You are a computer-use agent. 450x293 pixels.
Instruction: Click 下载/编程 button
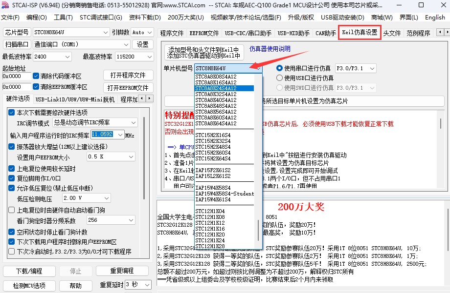(29, 271)
